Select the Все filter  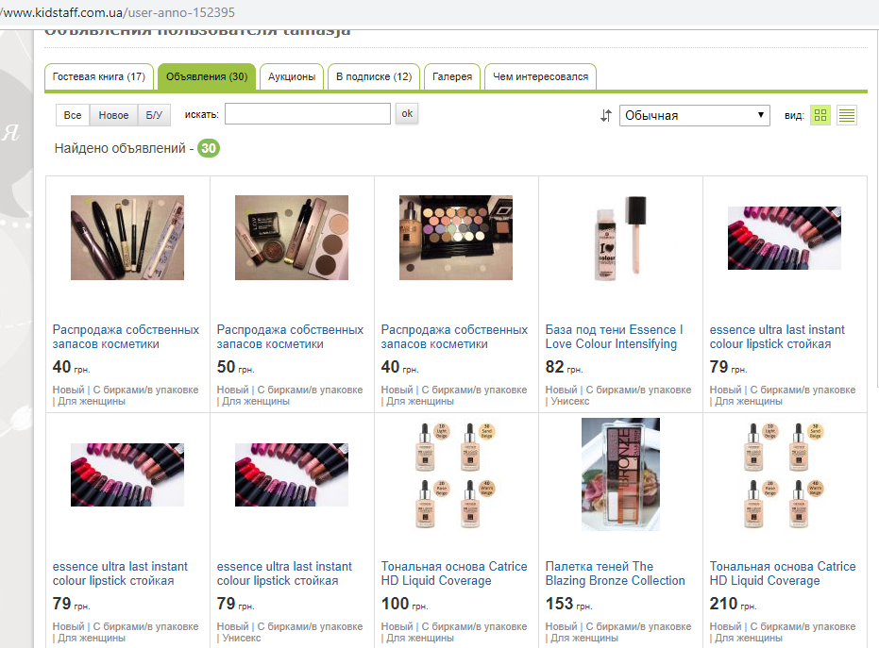click(73, 115)
